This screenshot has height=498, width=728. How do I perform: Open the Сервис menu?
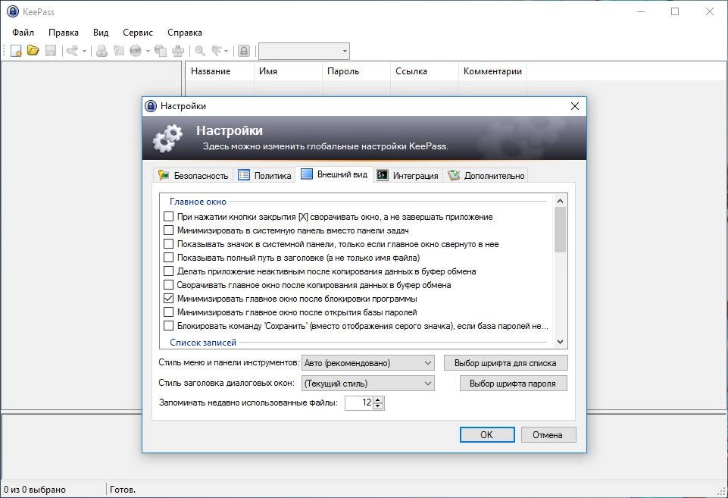pos(138,33)
